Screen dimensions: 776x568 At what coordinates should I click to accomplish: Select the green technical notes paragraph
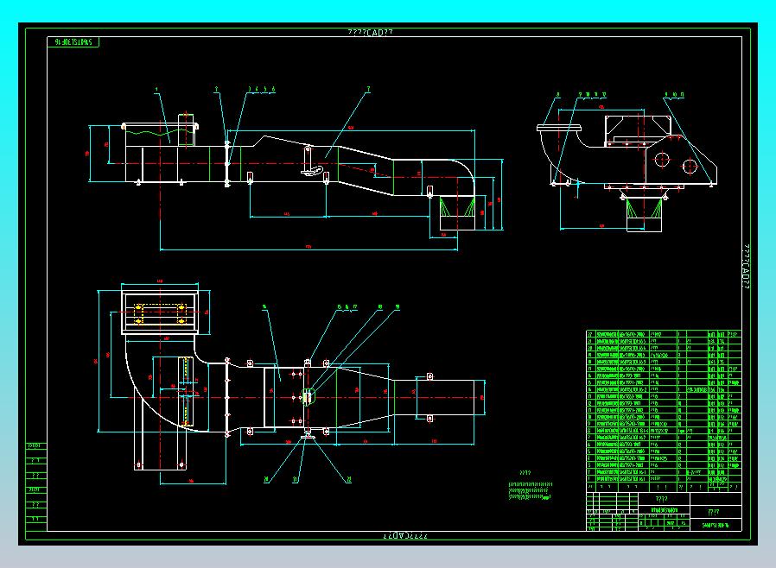click(530, 491)
